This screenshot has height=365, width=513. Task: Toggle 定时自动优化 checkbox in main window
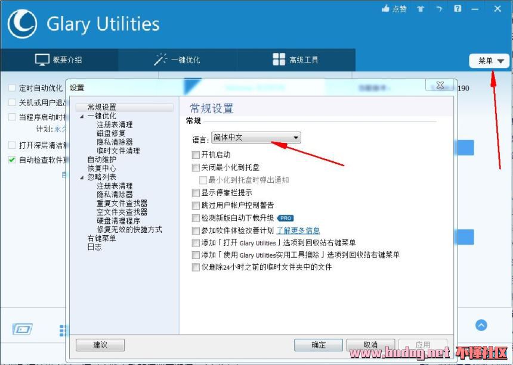click(12, 88)
